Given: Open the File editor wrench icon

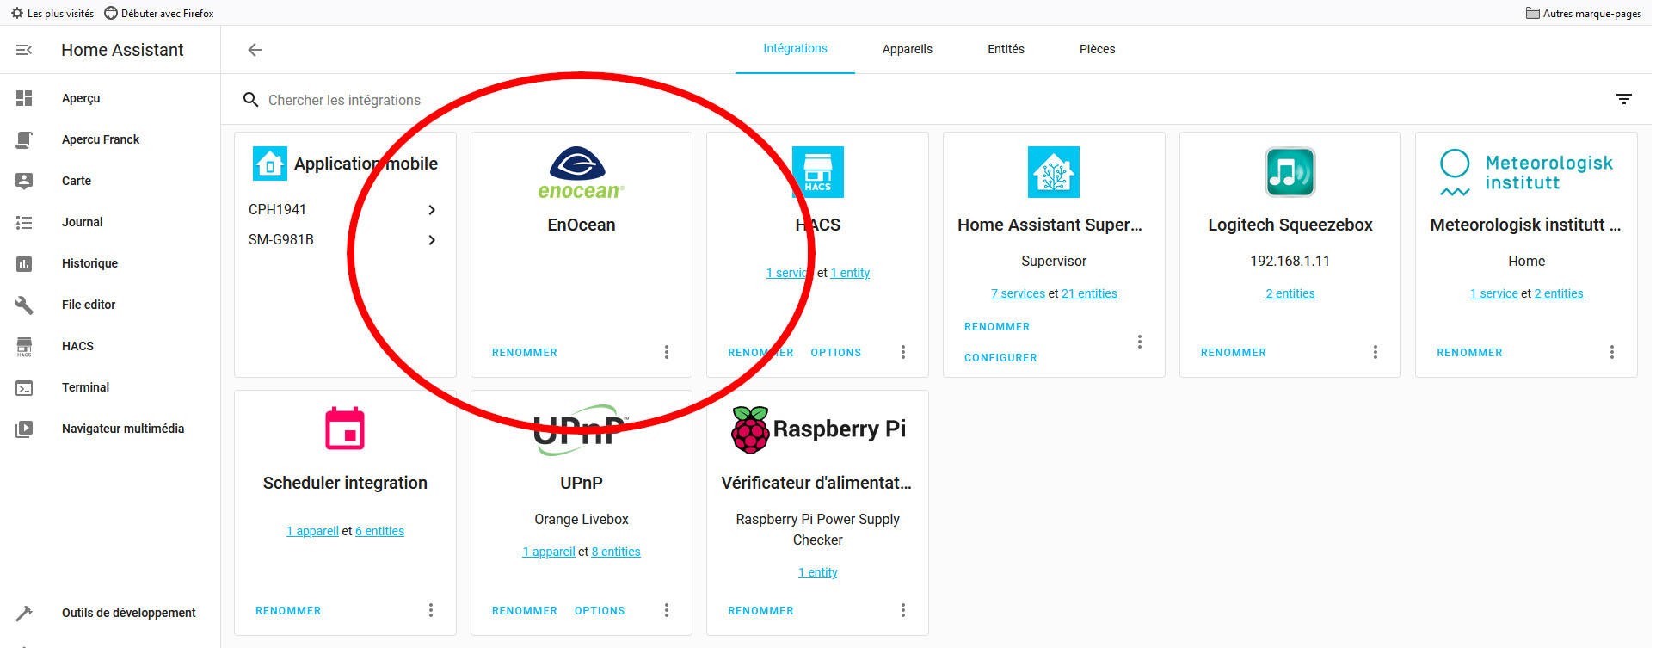Looking at the screenshot, I should click(24, 305).
